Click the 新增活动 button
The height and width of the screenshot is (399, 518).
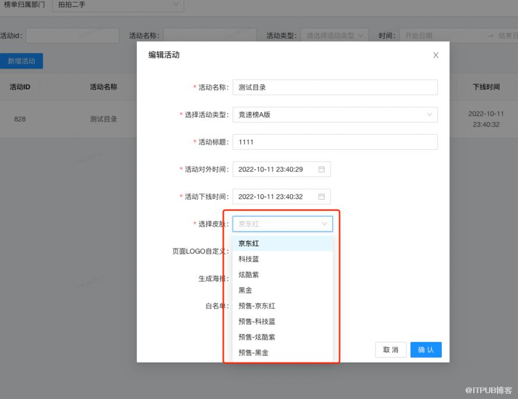point(22,61)
